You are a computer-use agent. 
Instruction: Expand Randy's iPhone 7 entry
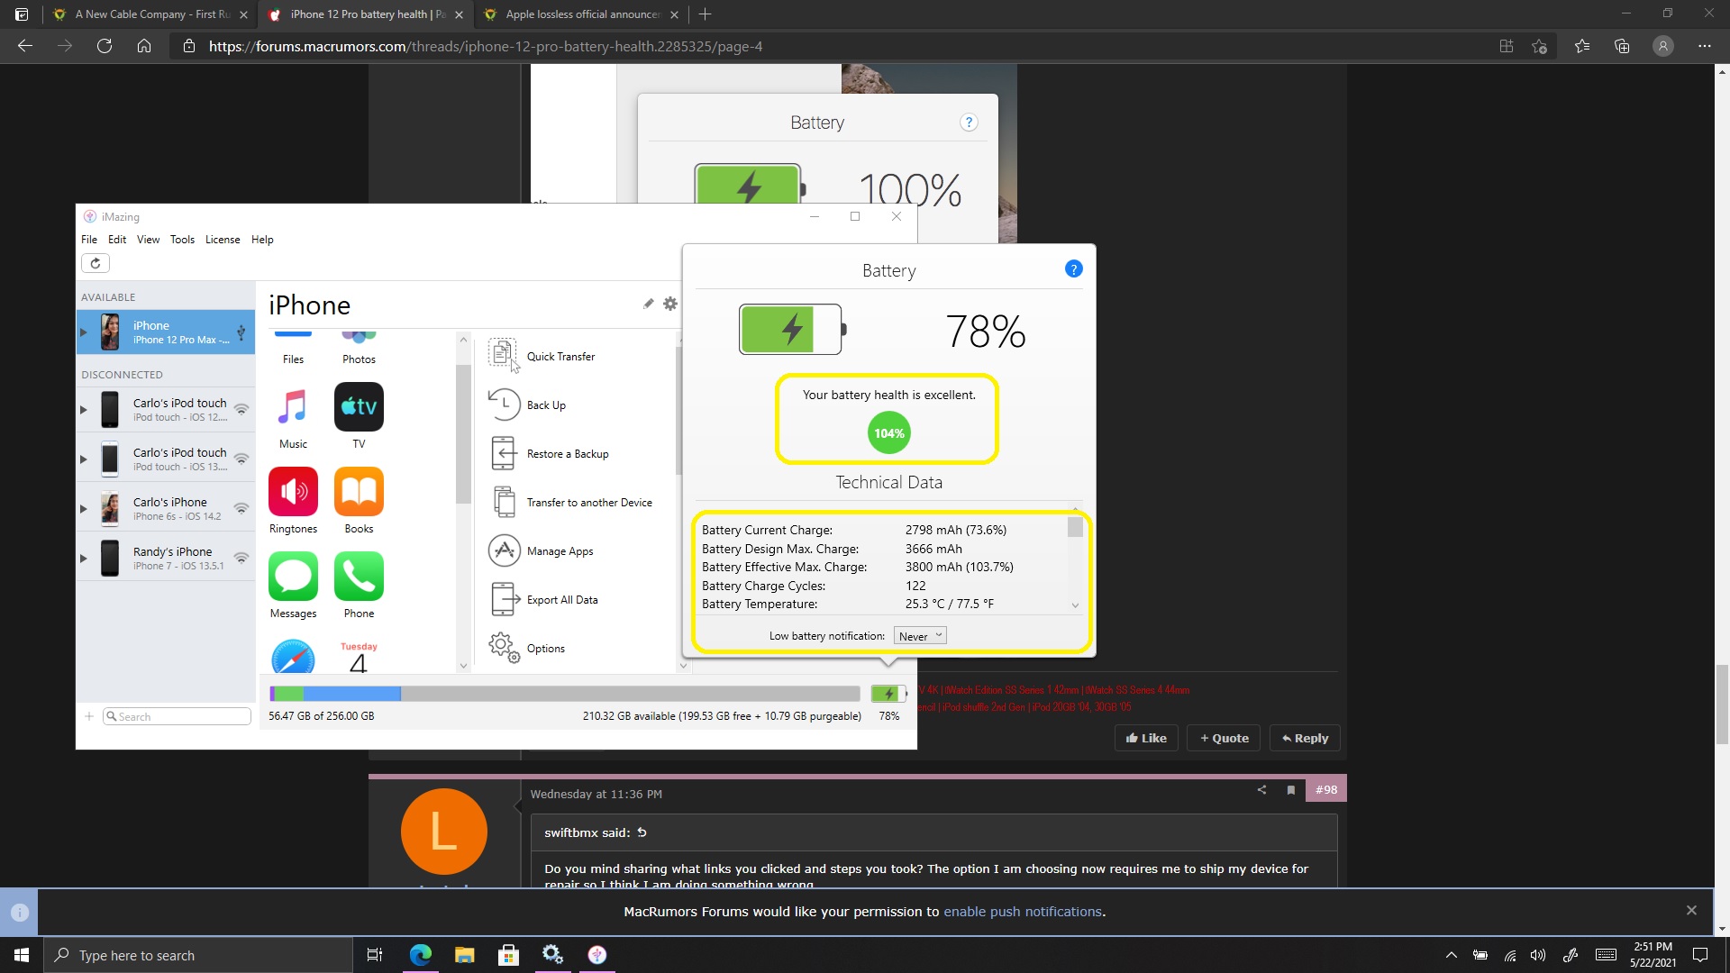click(84, 559)
